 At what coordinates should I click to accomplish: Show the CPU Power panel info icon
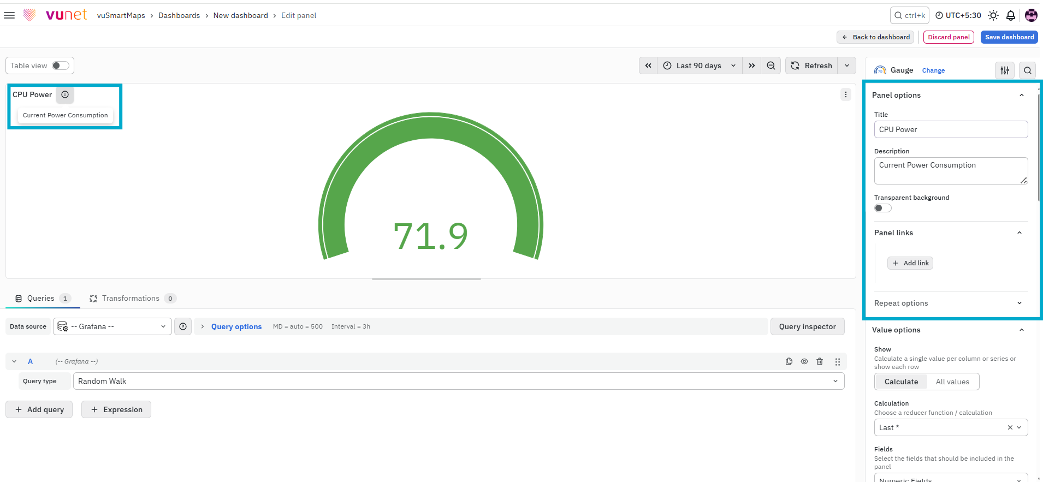pos(65,94)
